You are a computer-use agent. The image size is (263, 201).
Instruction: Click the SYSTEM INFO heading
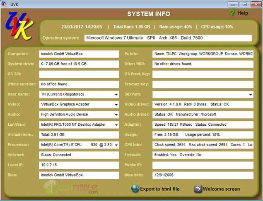149,14
